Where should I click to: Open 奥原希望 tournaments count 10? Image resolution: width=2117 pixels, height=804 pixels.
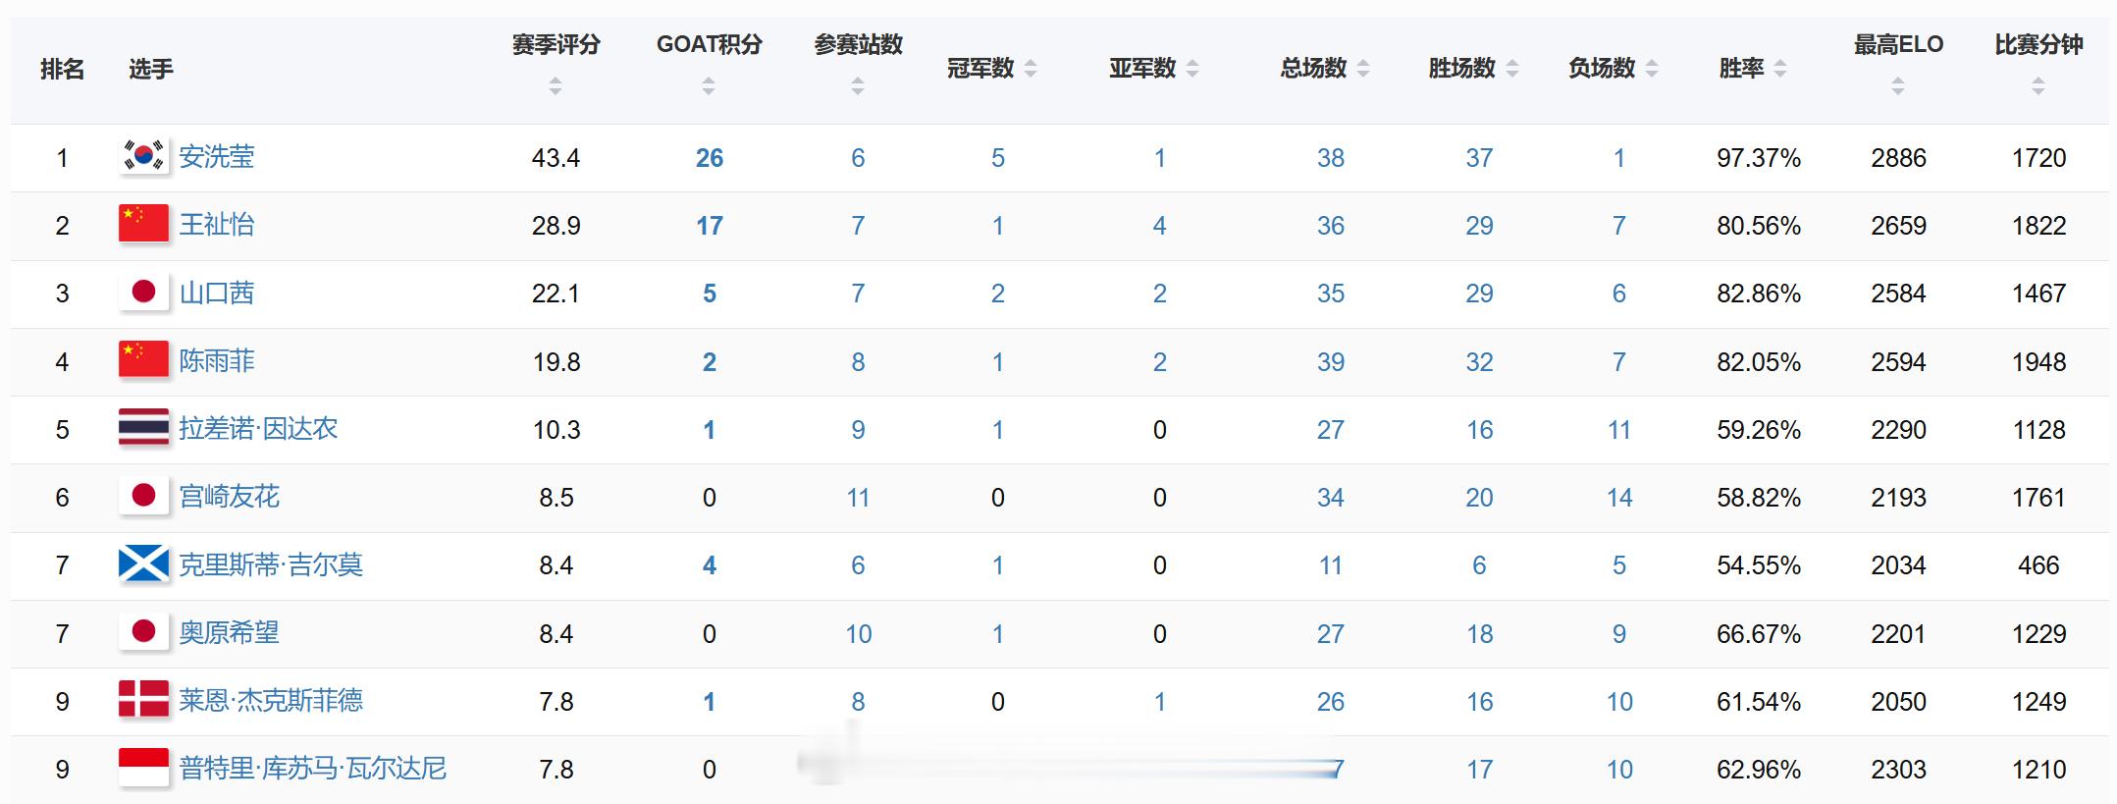point(858,634)
